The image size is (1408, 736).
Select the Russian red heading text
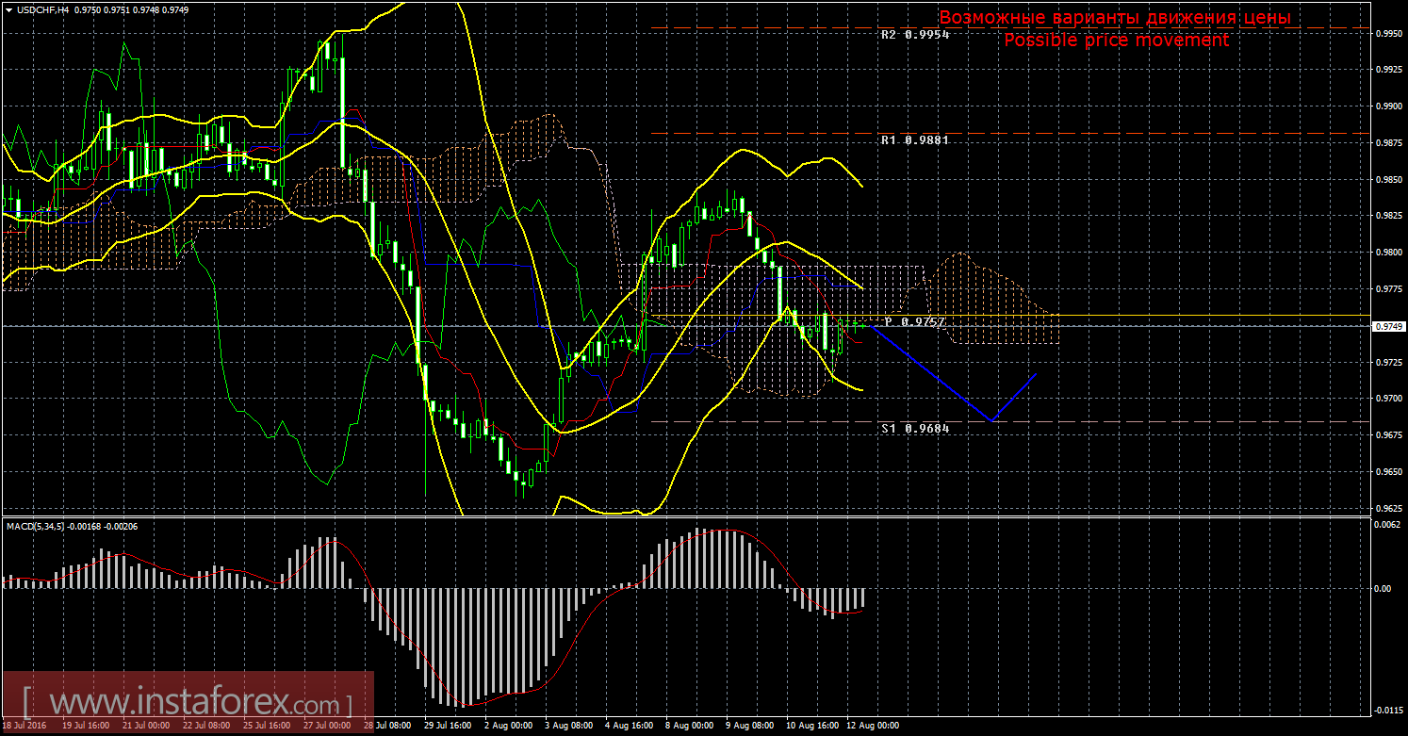click(x=1115, y=18)
